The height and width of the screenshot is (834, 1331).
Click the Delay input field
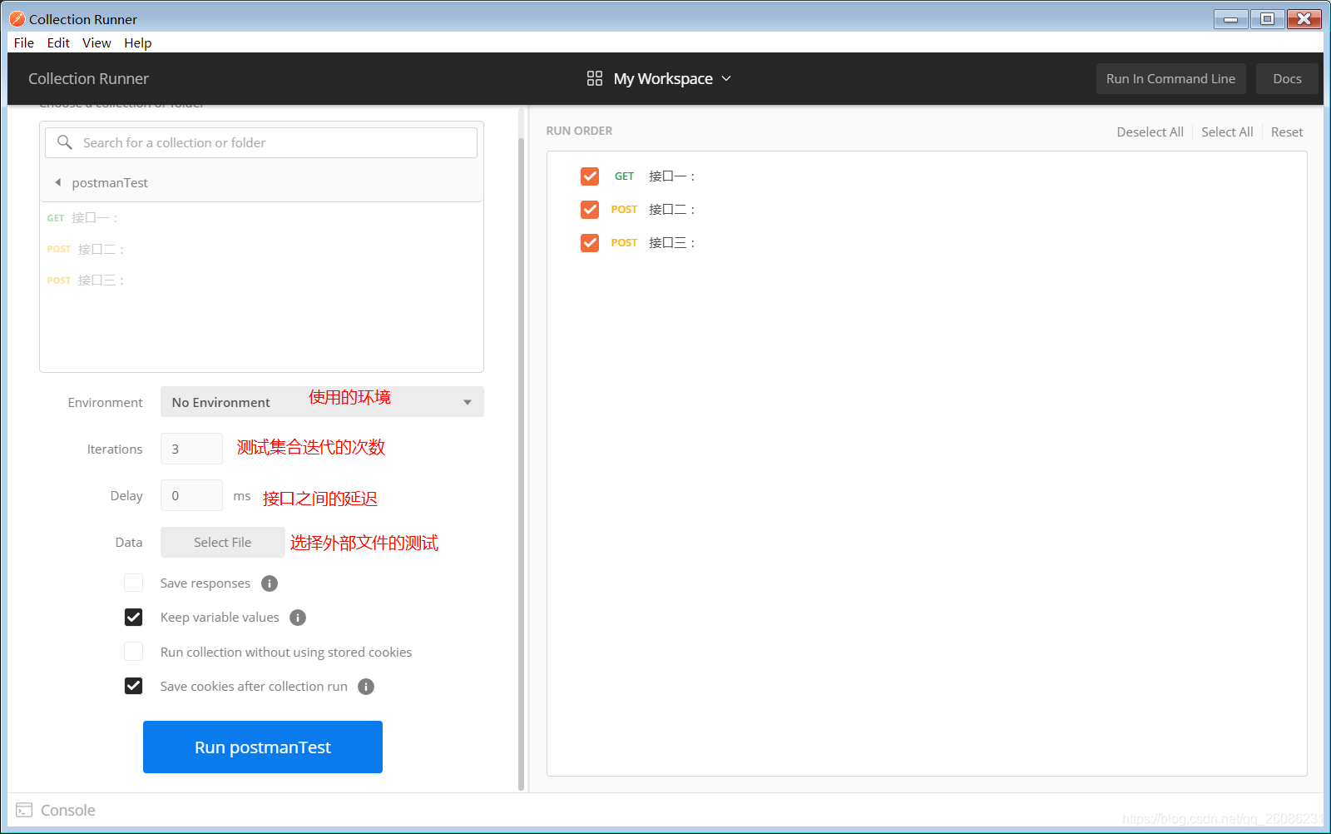pyautogui.click(x=191, y=495)
